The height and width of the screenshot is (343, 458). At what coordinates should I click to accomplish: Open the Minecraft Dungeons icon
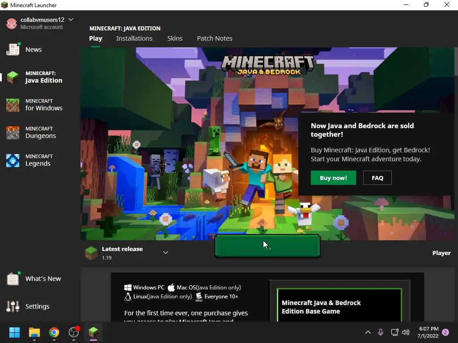tap(13, 133)
